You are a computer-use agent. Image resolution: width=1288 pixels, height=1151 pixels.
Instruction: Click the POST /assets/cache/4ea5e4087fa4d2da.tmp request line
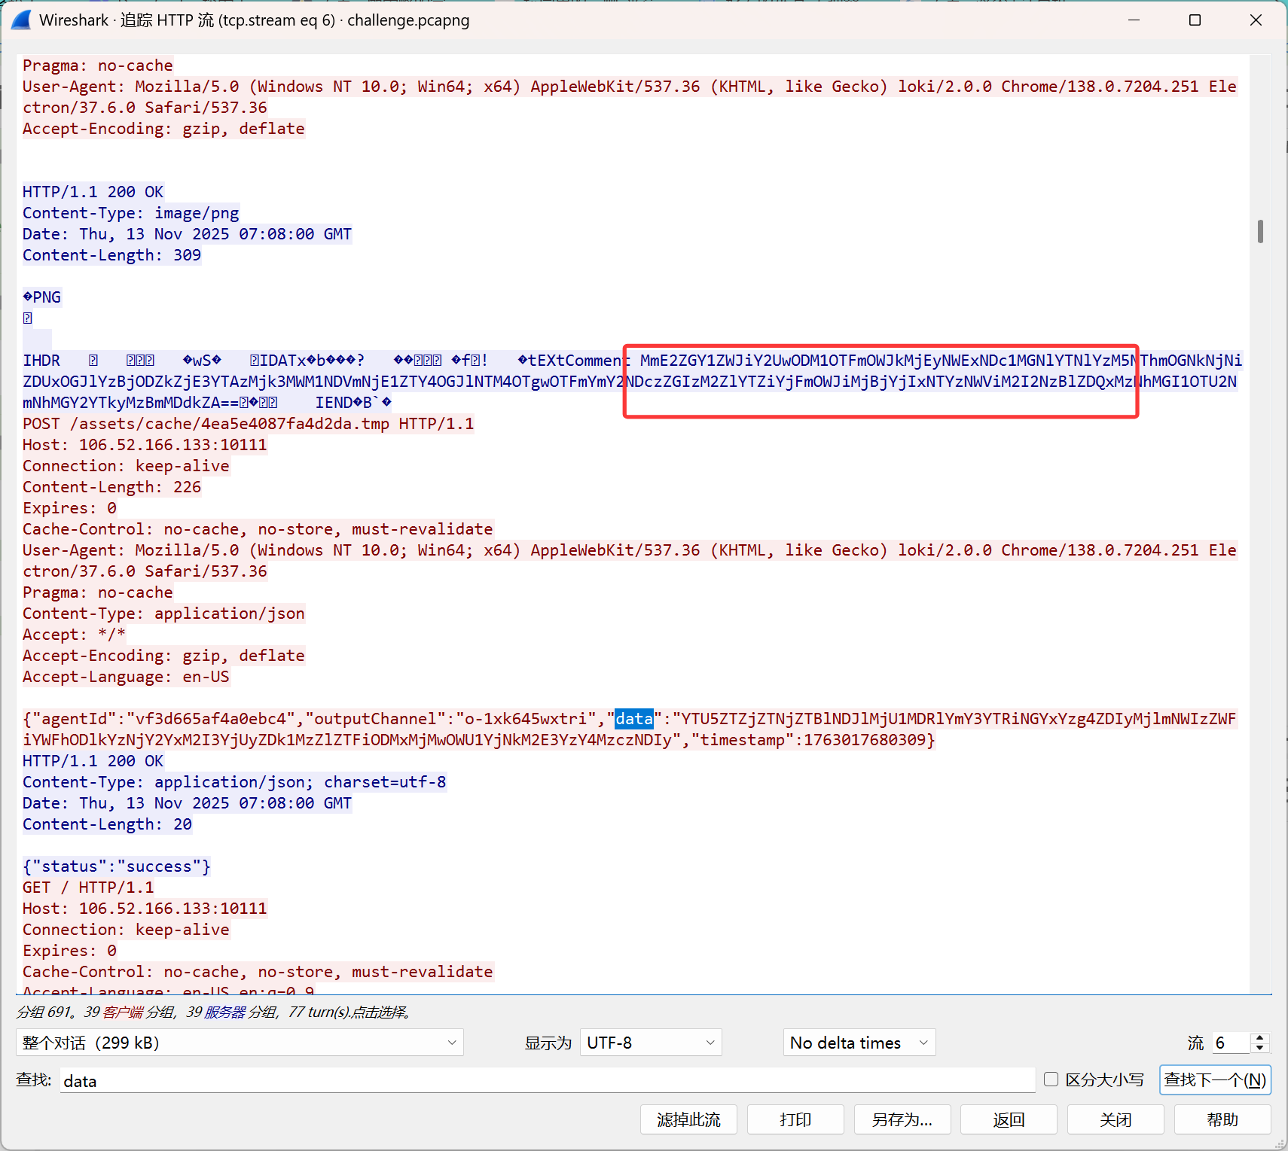pos(249,424)
